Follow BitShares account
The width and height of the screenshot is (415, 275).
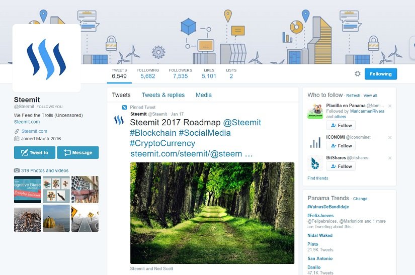(x=341, y=166)
